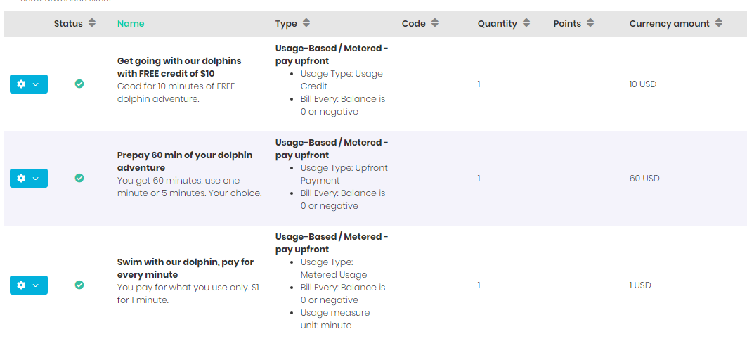Open gear dropdown for Swim with dolphin row
Screen dimensions: 747x341
pyautogui.click(x=28, y=285)
